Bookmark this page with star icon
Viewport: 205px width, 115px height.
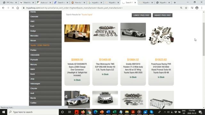coord(186,8)
